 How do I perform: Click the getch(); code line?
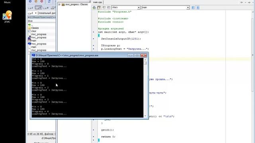tap(107, 130)
